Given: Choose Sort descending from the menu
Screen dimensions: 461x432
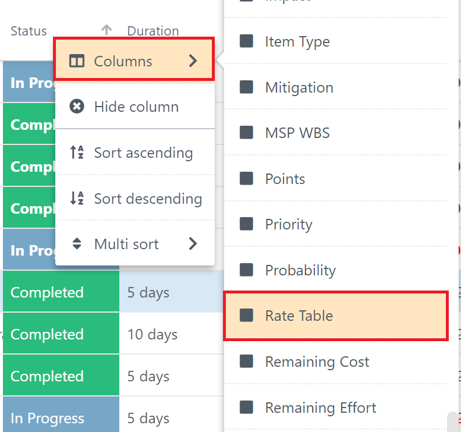Looking at the screenshot, I should point(135,198).
